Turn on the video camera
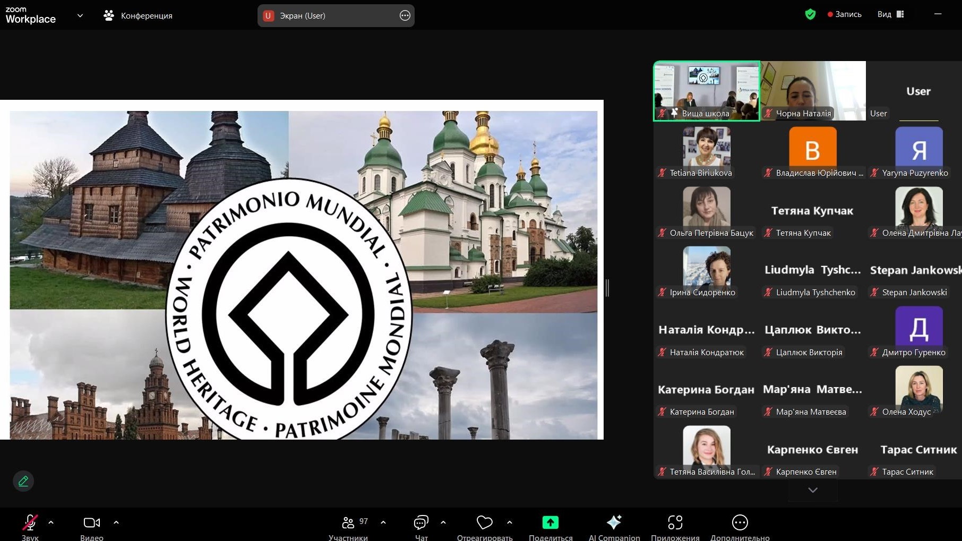Screen dimensions: 962x541 pyautogui.click(x=92, y=523)
